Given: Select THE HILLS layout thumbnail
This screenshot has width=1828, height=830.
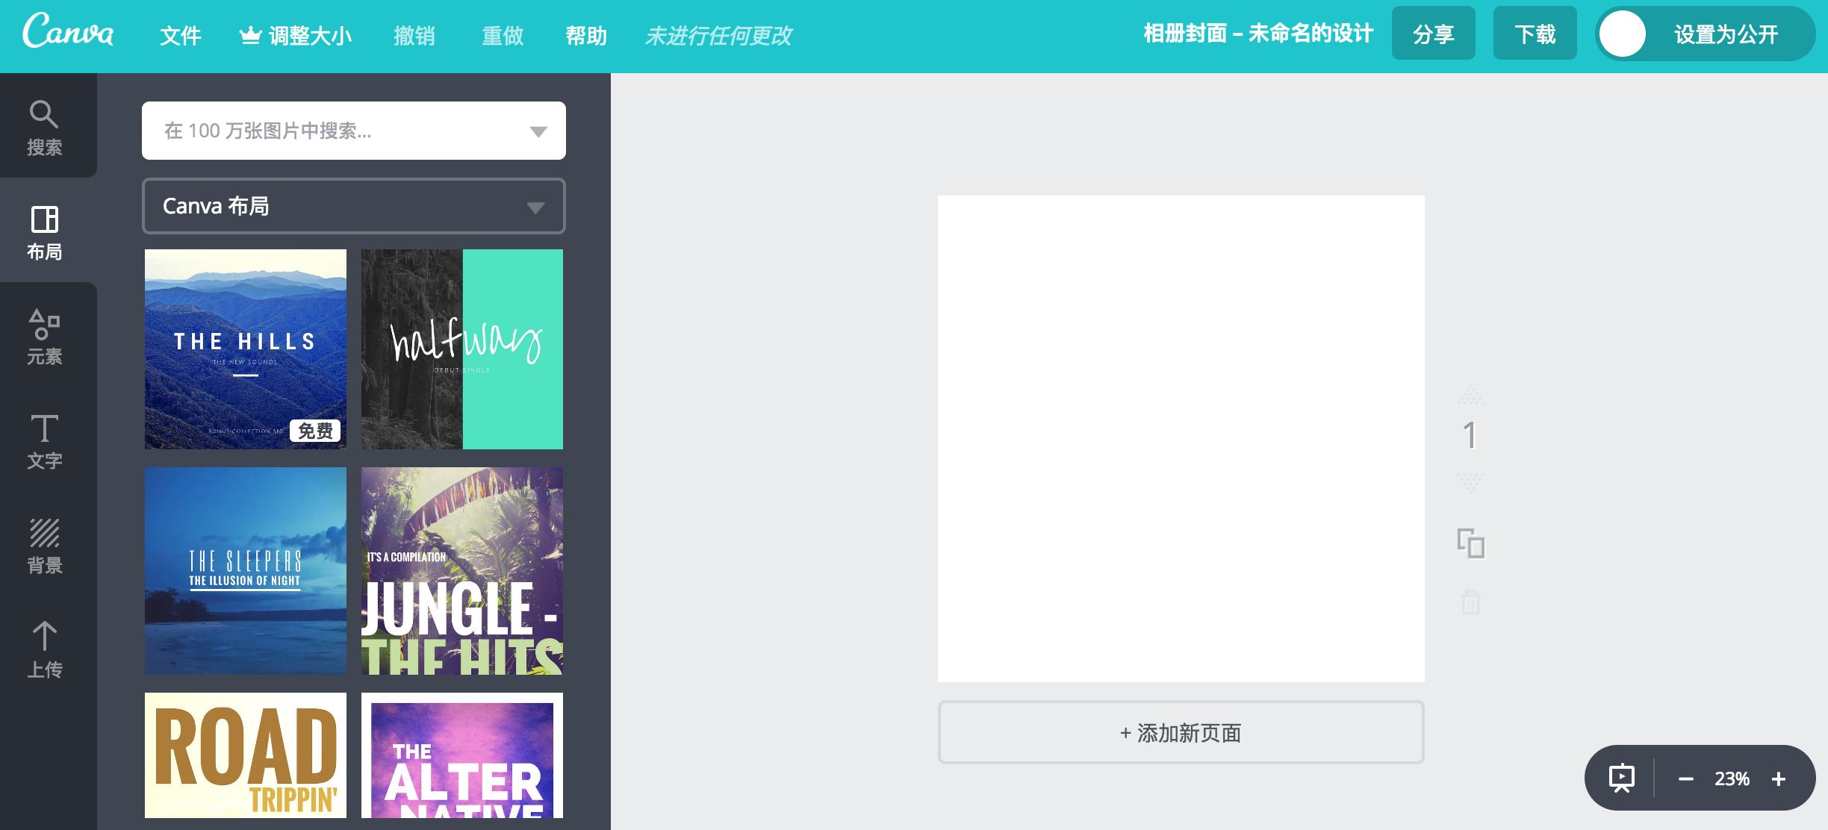Looking at the screenshot, I should pos(245,349).
